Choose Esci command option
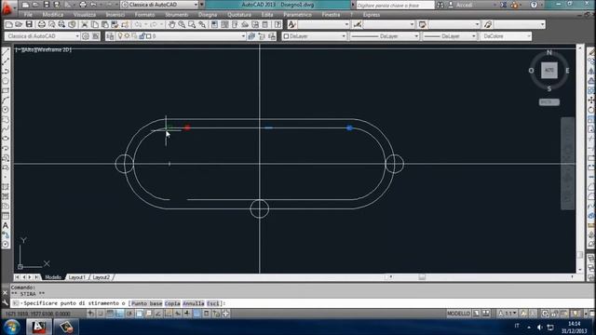The height and width of the screenshot is (335, 596). [x=213, y=303]
